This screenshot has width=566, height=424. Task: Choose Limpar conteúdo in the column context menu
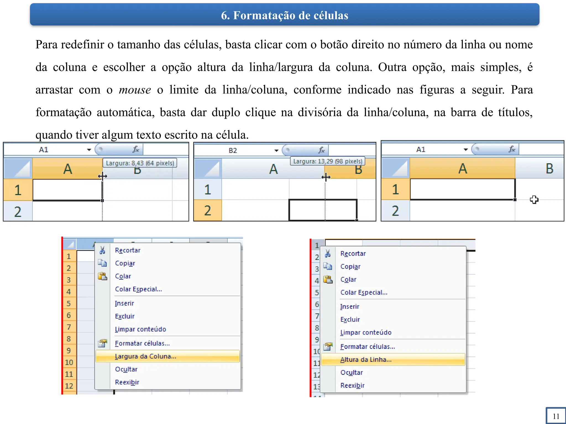pos(140,329)
